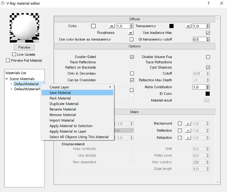Click the Roughness map 'm' button
This screenshot has width=227, height=192.
[131, 33]
